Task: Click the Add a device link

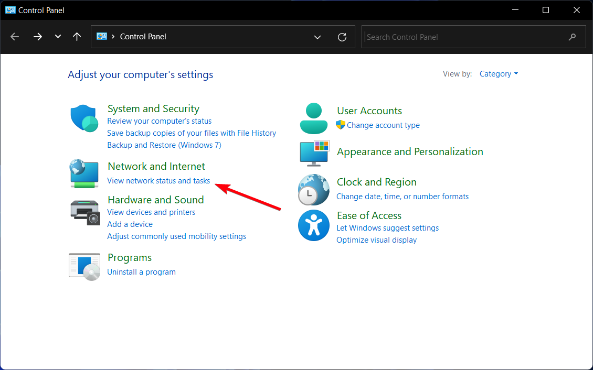Action: [x=130, y=224]
